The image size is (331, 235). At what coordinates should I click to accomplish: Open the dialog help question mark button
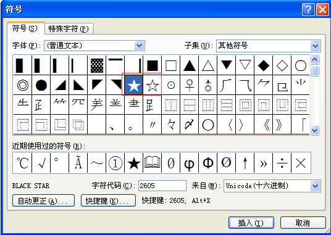pyautogui.click(x=308, y=9)
